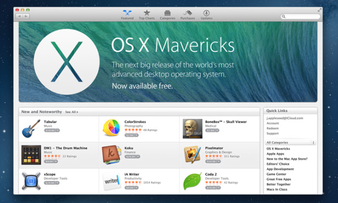Click See All for New and Noteworthy
Viewport: 338px width, 203px height.
[72, 112]
